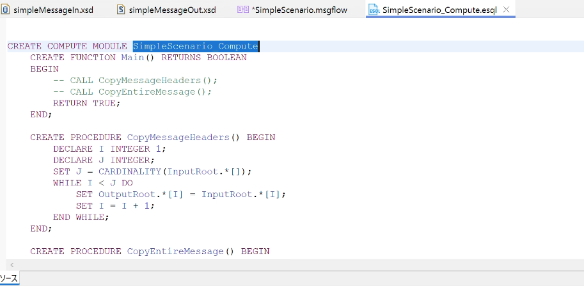The image size is (584, 286).
Task: Click the DECLARE I INTEGER 1; line
Action: tap(109, 149)
